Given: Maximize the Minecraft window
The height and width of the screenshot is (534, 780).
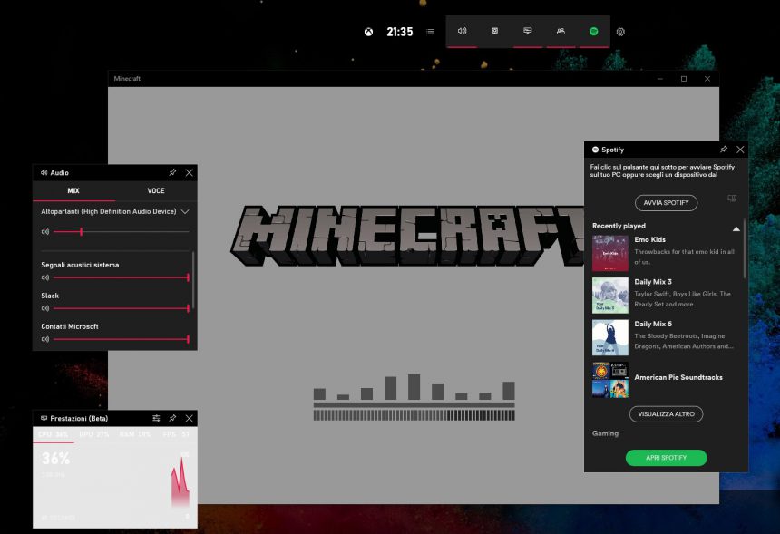Looking at the screenshot, I should click(x=684, y=79).
